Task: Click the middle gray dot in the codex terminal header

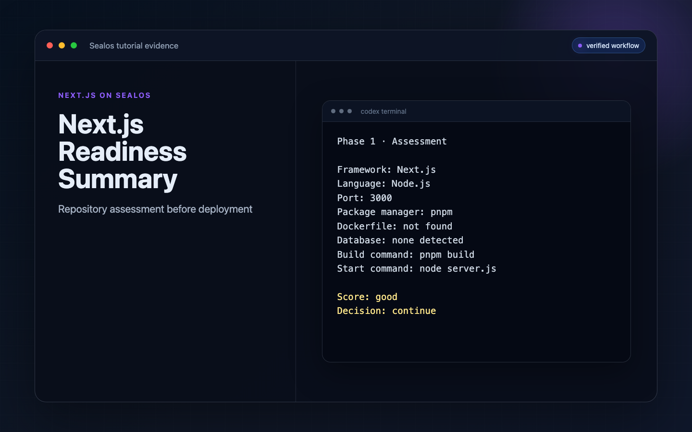Action: 341,111
